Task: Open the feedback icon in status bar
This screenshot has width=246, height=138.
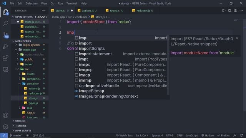Action: [235, 135]
